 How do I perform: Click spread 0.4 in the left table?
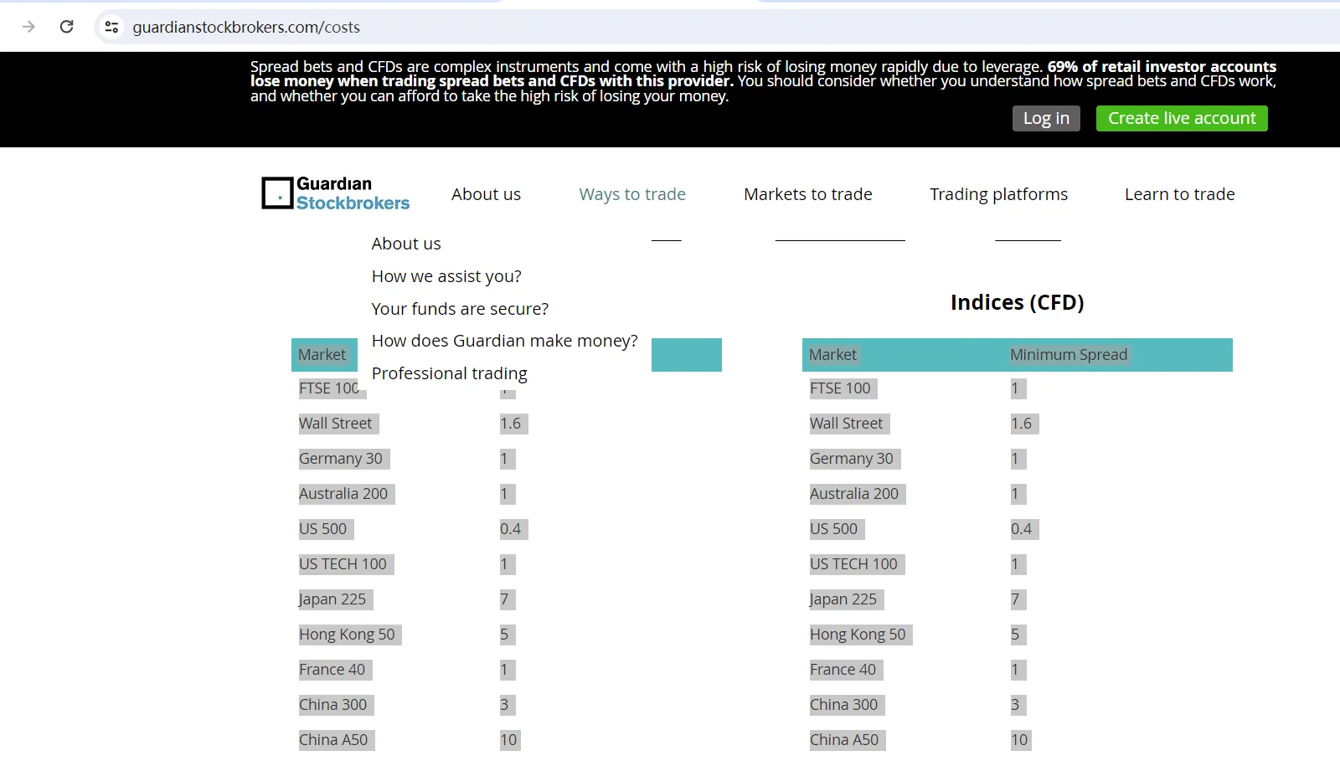point(510,529)
